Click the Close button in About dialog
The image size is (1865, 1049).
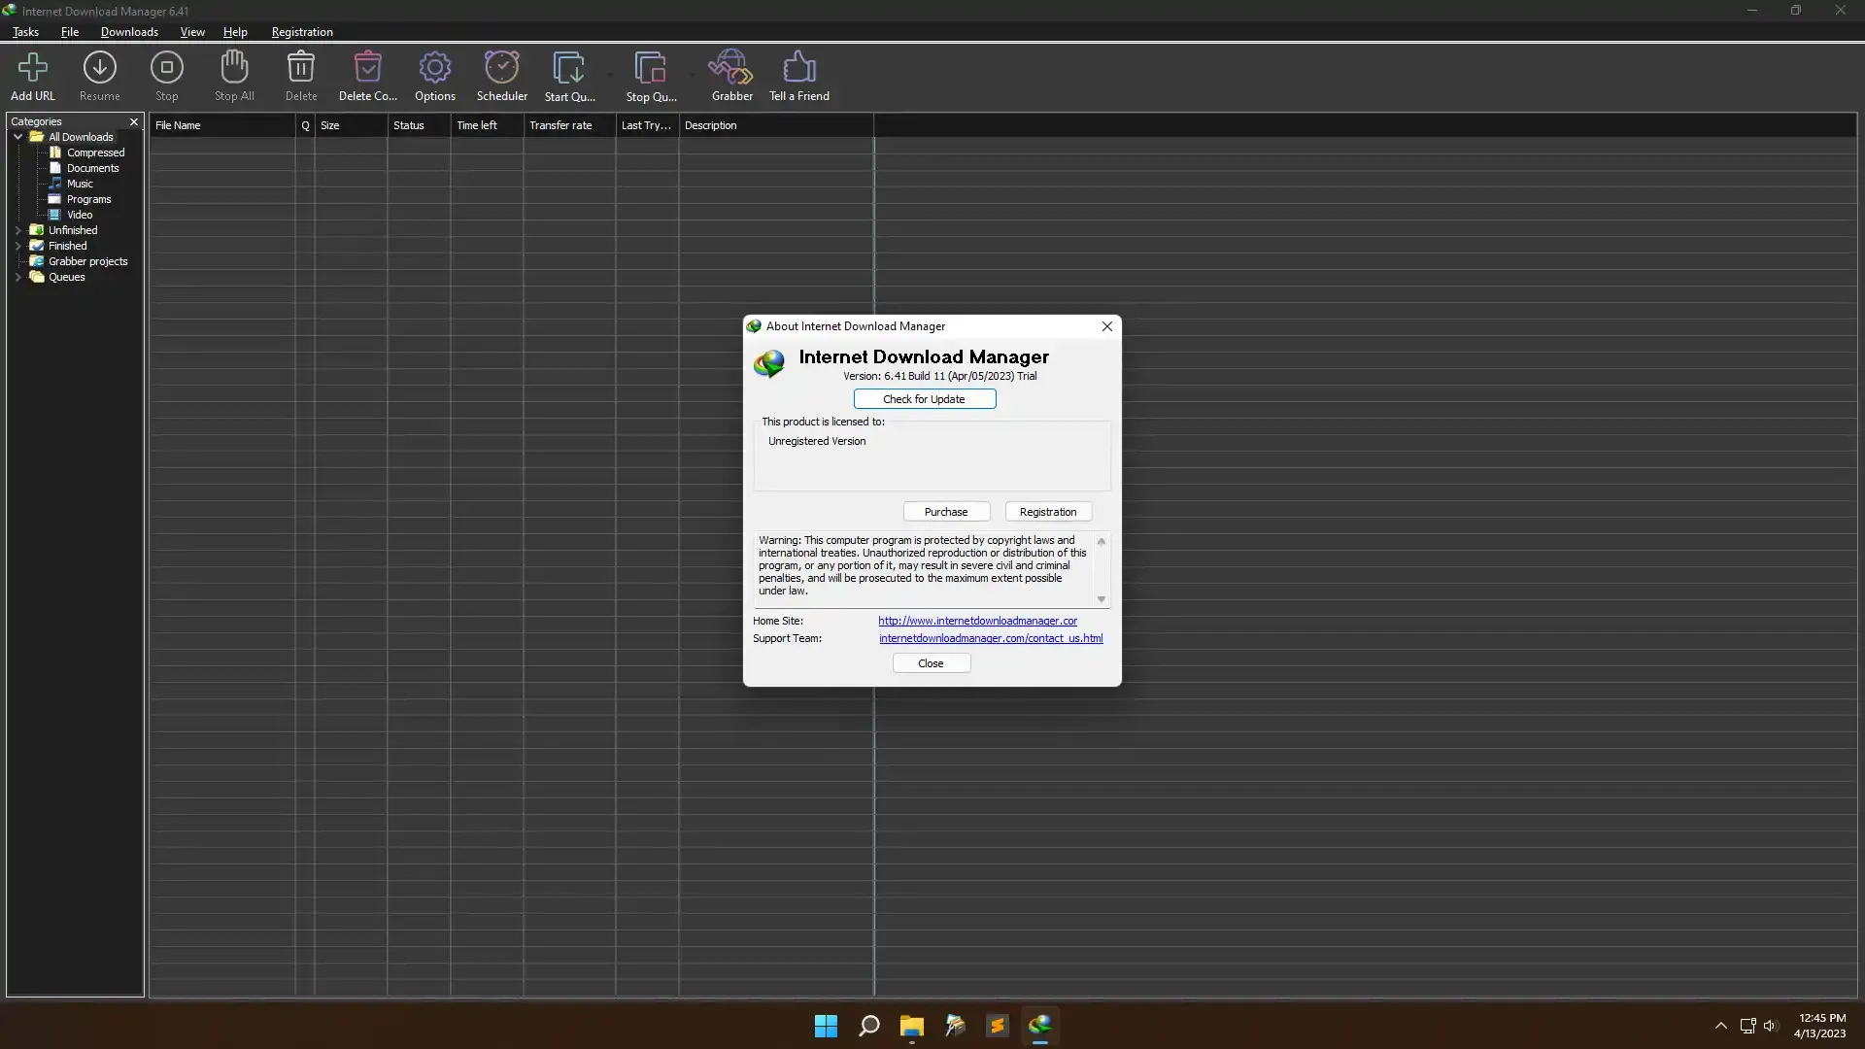931,663
